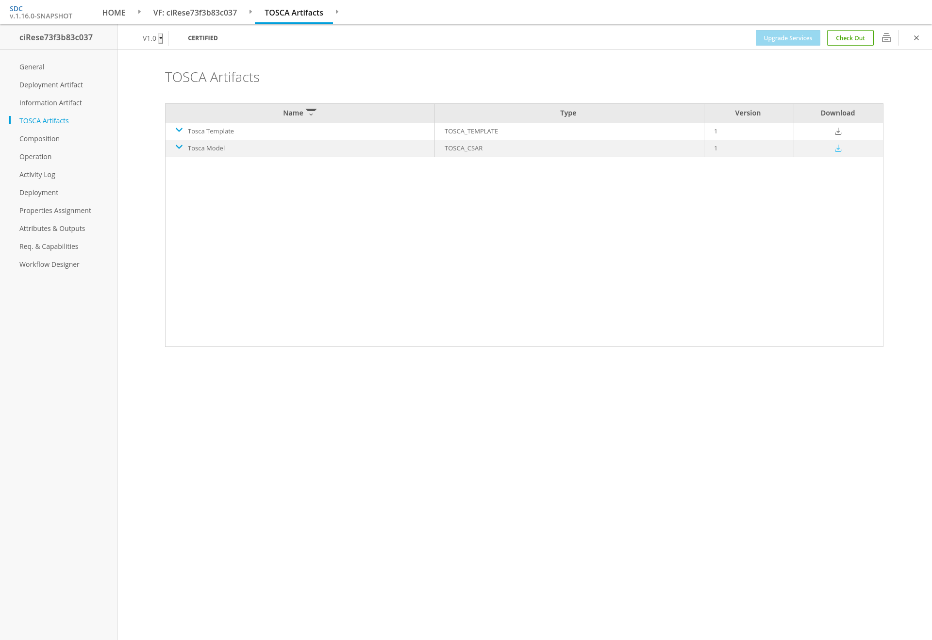Open VF: ciRese73f3b83c037 breadcrumb

coord(195,13)
